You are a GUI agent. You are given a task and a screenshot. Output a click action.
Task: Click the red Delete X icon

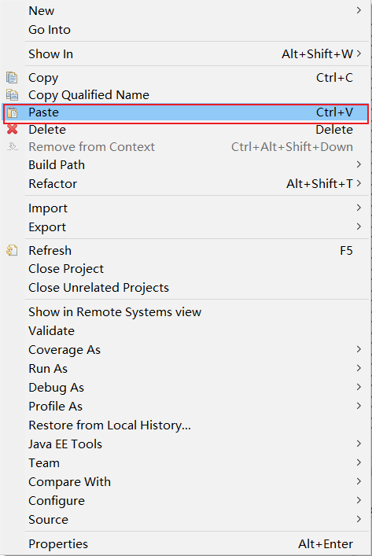(12, 129)
